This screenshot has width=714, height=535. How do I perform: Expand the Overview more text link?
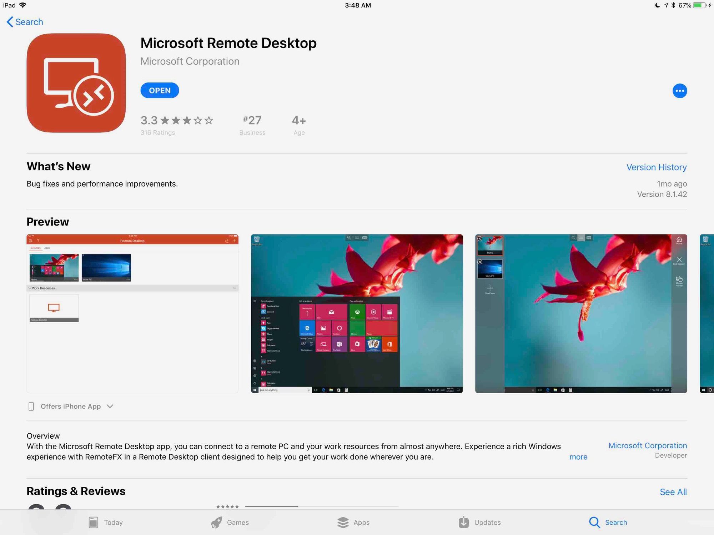578,456
